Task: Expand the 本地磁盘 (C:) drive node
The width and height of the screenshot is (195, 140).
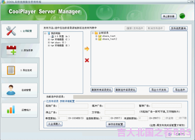Action: (x=49, y=39)
